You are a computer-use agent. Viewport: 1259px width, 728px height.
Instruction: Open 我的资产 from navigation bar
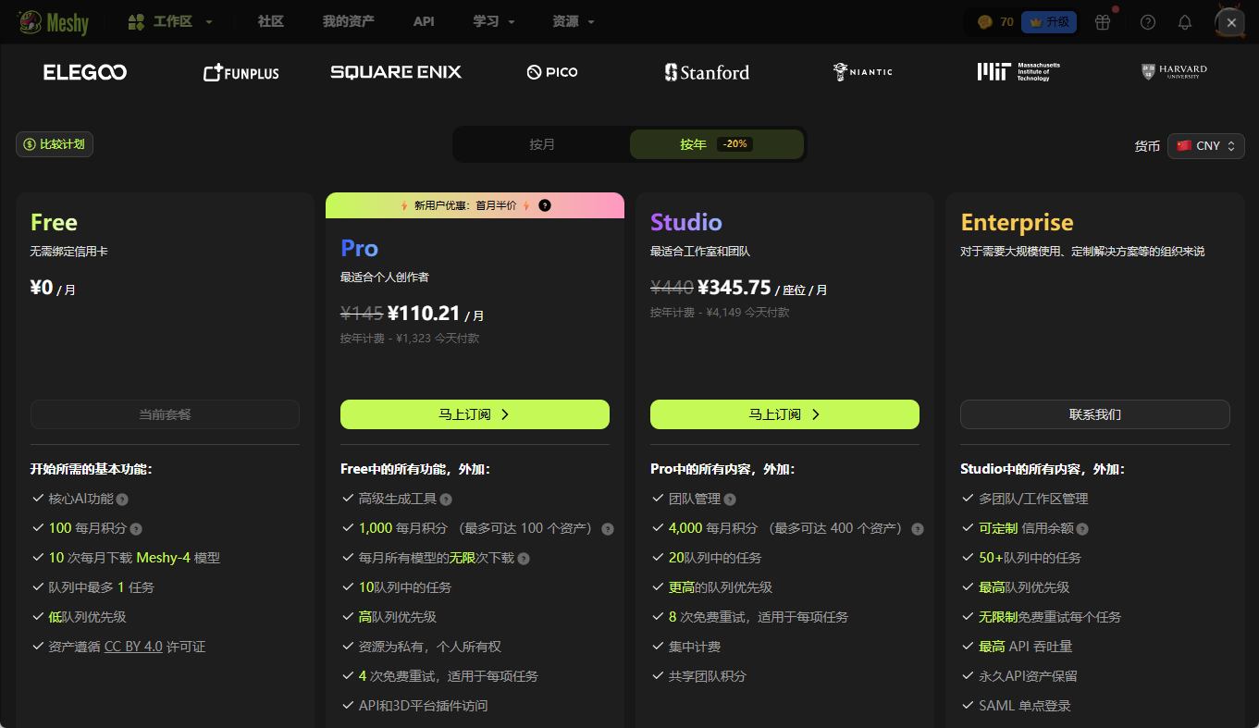349,21
